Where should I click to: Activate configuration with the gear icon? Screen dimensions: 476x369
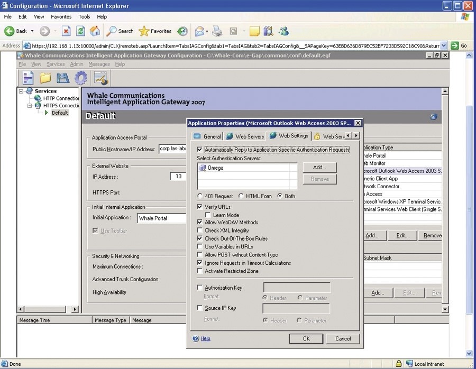point(81,78)
